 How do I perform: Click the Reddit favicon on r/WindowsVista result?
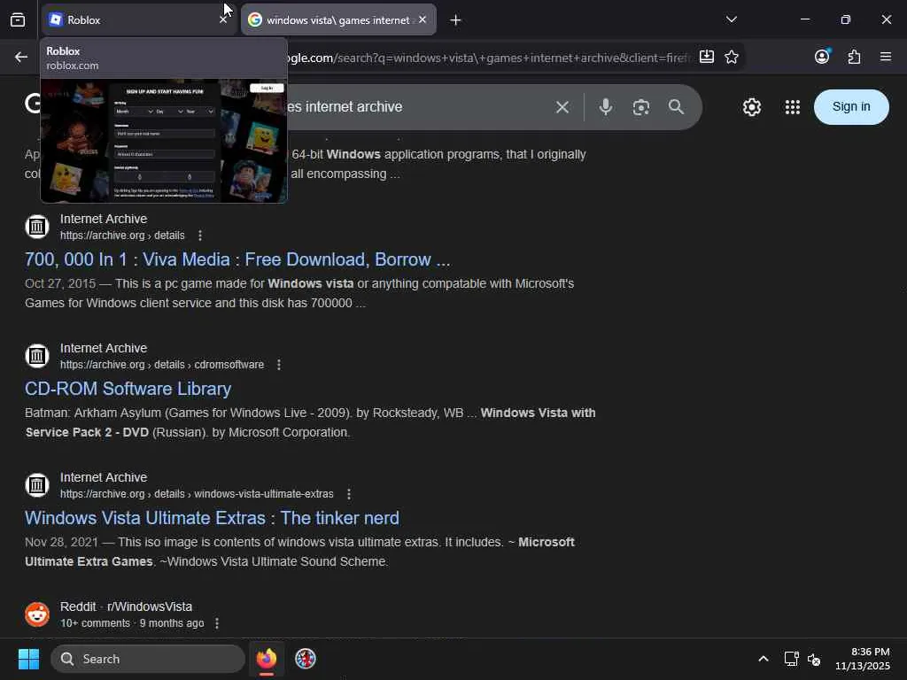click(x=37, y=614)
